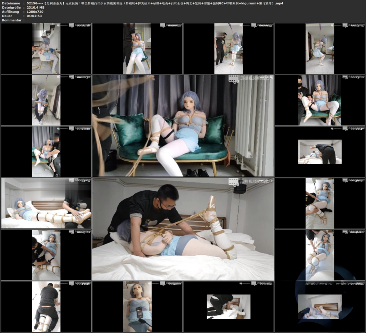Select the thumbnail timestamped 00:49:38
366x333 pixels.
(x=46, y=307)
